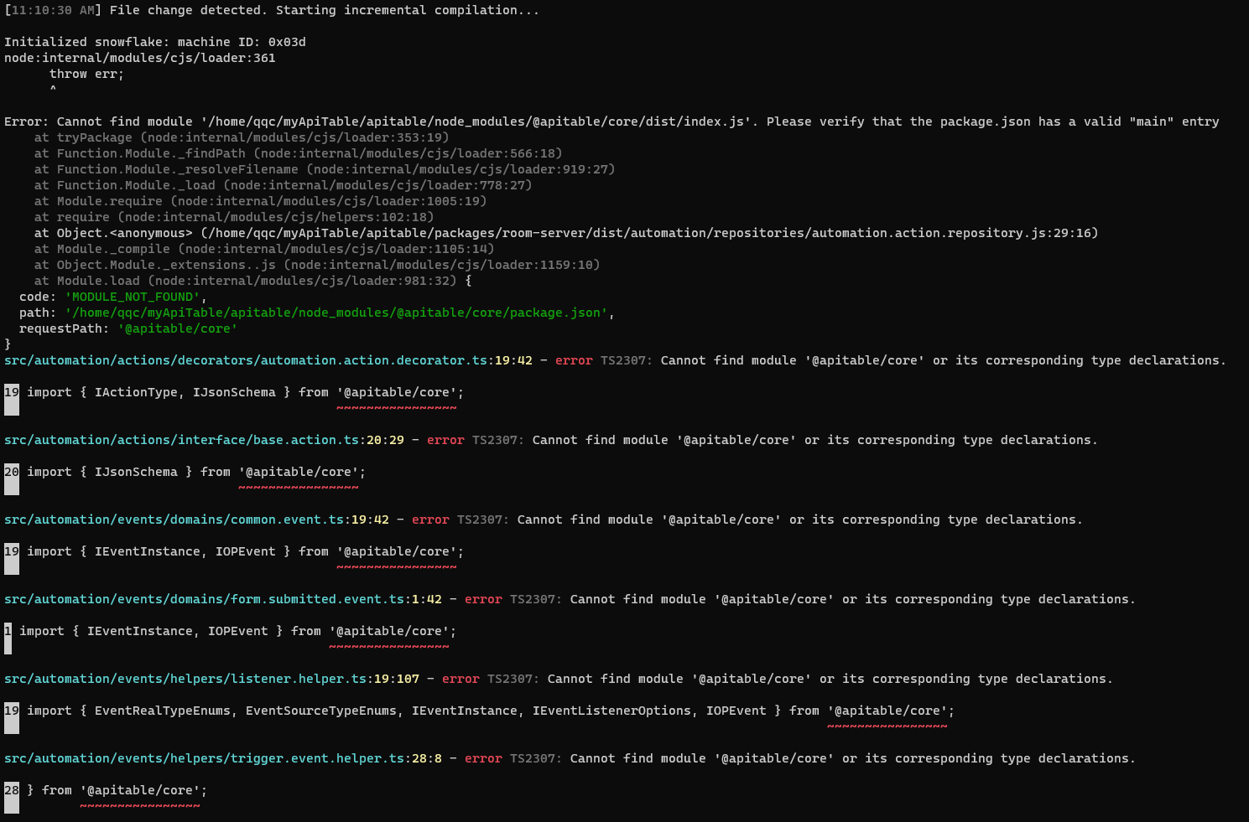The height and width of the screenshot is (822, 1249).
Task: Click import line containing EventRealTypeEnums
Action: [491, 711]
